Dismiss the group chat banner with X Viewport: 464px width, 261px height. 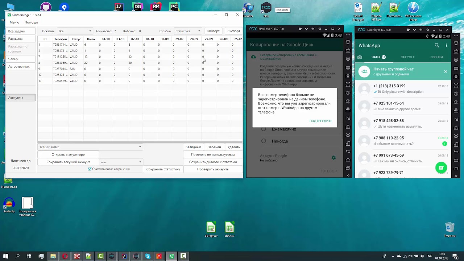tap(446, 71)
